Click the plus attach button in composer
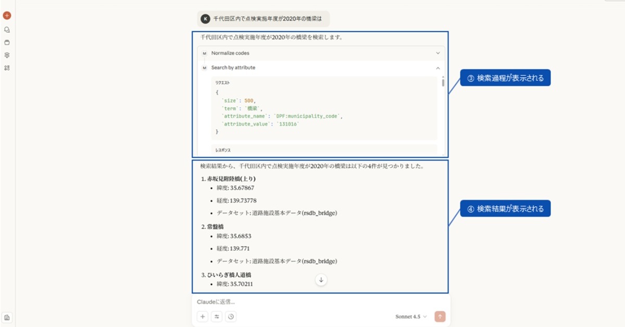 tap(203, 316)
